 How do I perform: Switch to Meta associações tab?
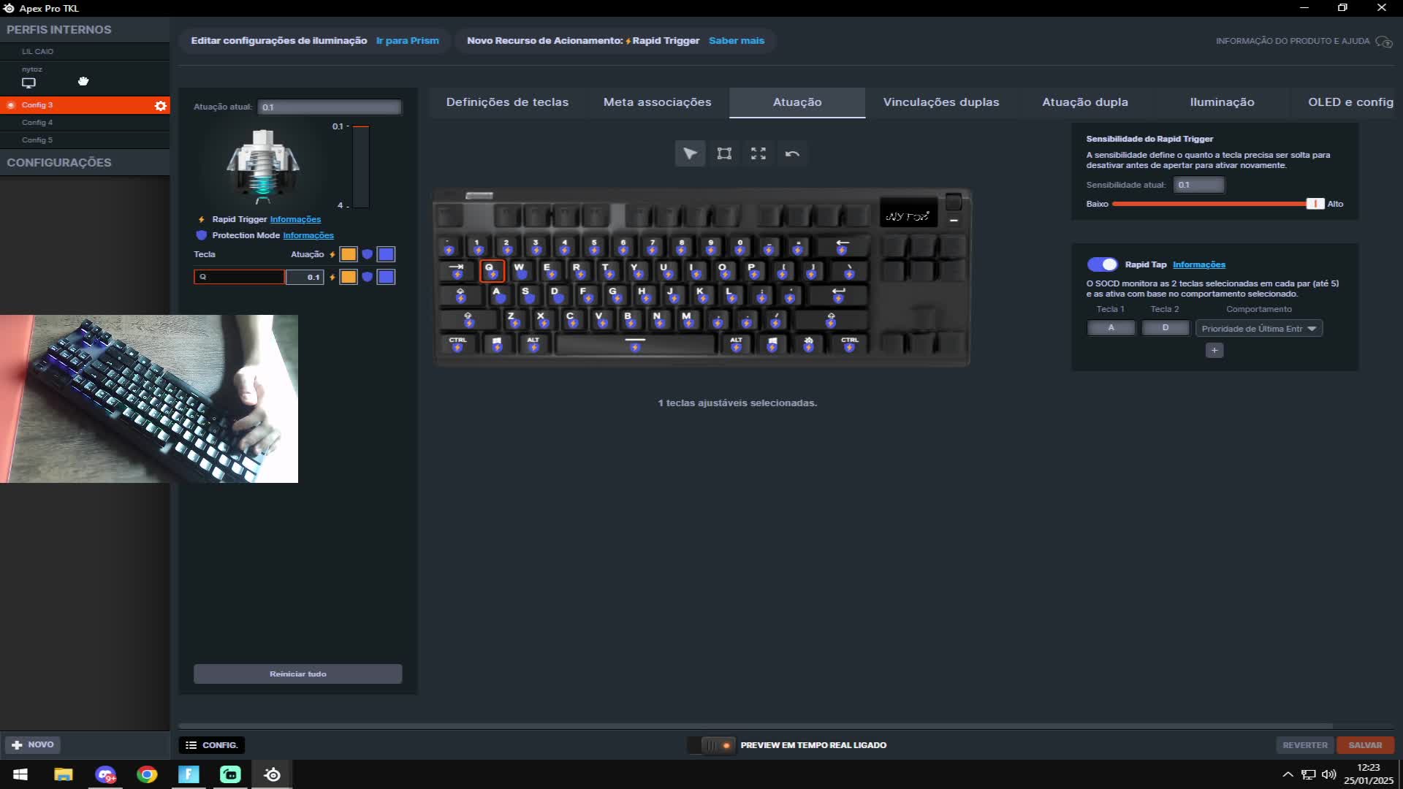coord(657,102)
